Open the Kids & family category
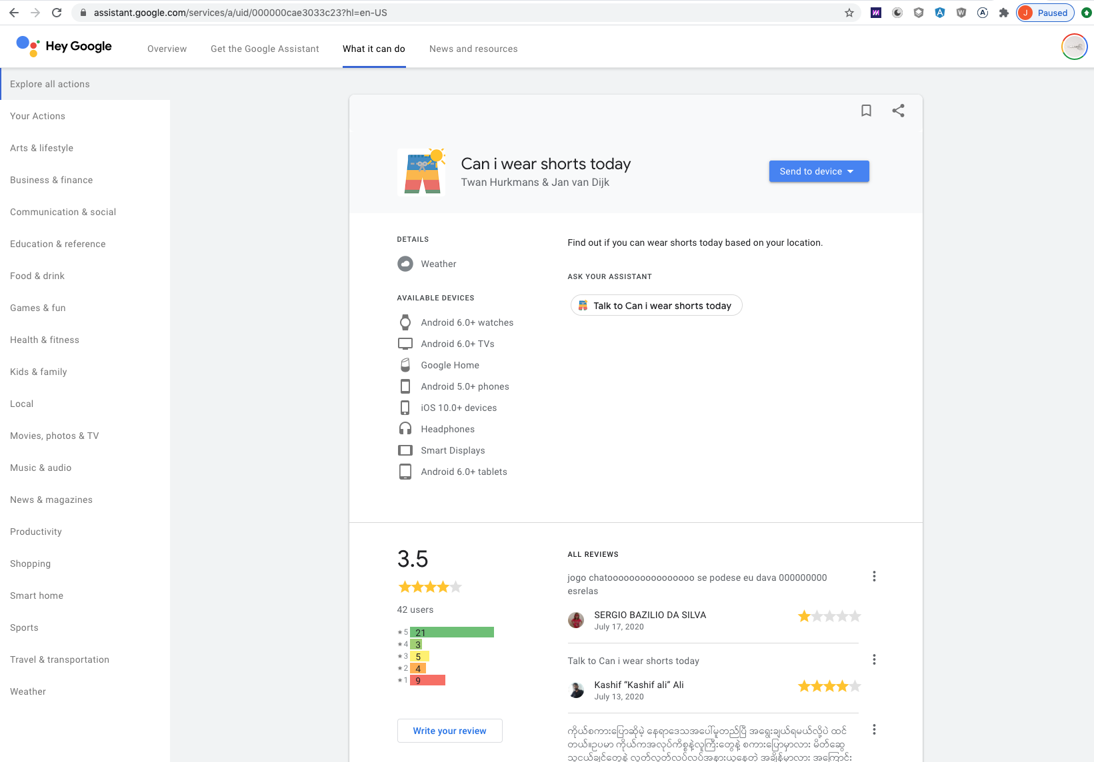The image size is (1094, 762). click(x=85, y=372)
